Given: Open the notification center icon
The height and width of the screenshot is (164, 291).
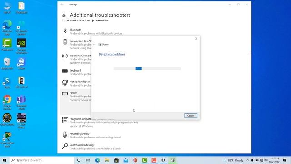Looking at the screenshot, I should [x=285, y=160].
